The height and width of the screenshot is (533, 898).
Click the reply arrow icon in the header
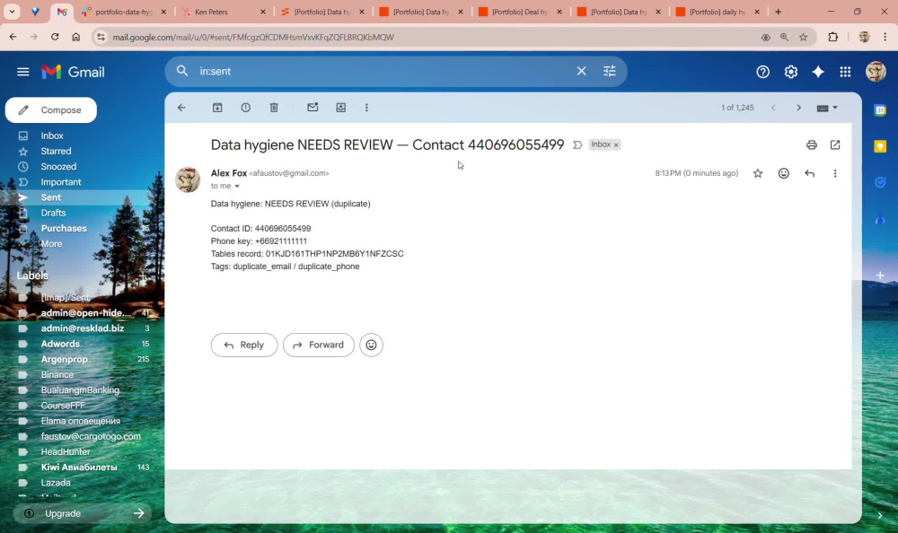tap(809, 173)
